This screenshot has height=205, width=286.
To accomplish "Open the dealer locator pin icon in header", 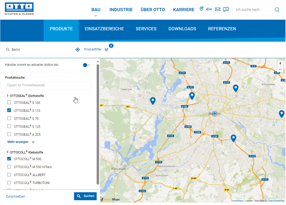I will click(x=201, y=9).
